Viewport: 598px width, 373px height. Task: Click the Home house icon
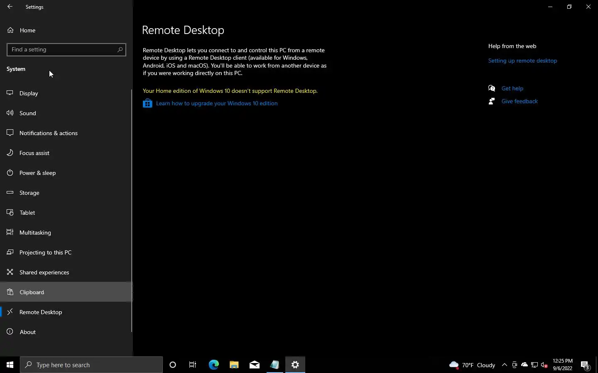10,30
